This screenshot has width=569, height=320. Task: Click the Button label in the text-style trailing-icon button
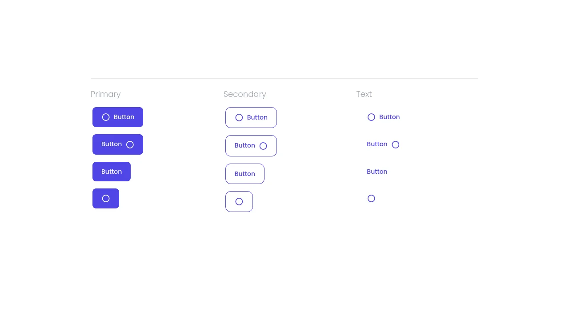click(377, 144)
